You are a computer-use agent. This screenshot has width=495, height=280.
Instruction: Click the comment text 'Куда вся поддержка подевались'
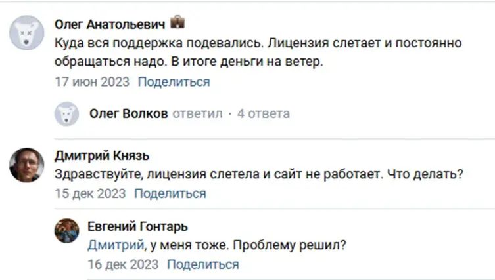click(159, 43)
